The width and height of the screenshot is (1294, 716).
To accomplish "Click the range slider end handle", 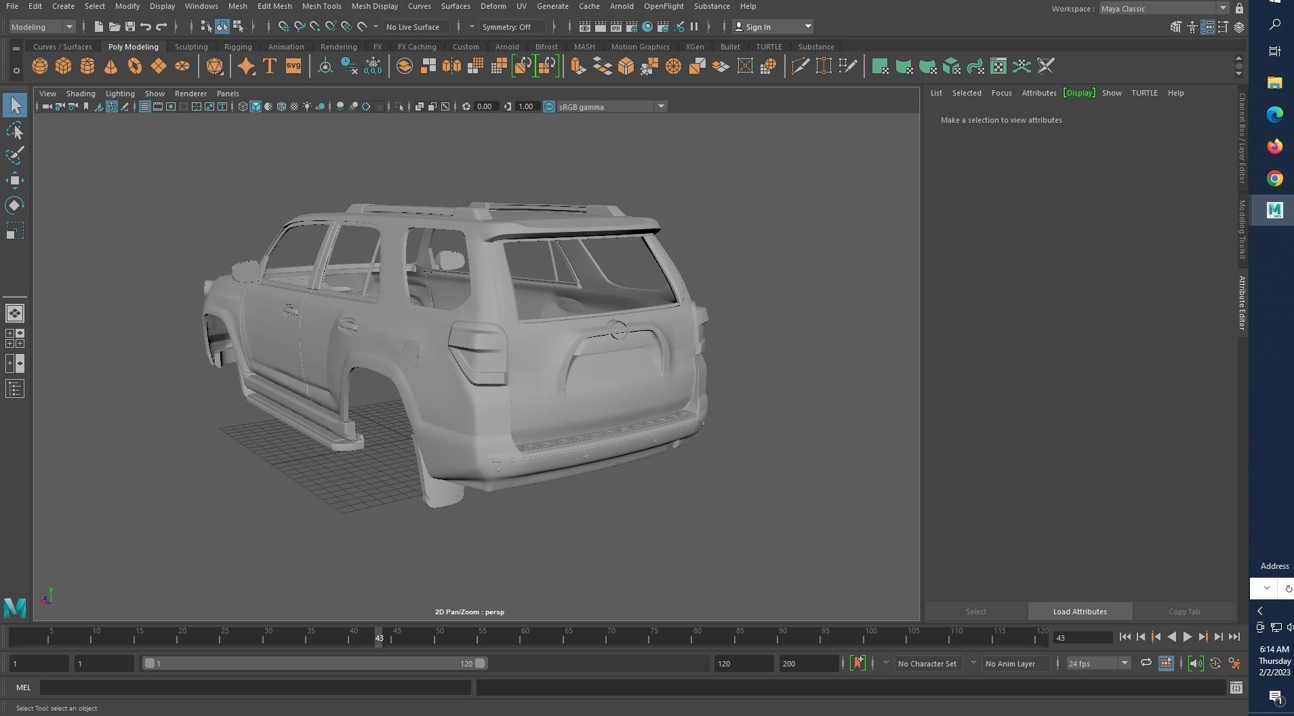I will click(480, 663).
